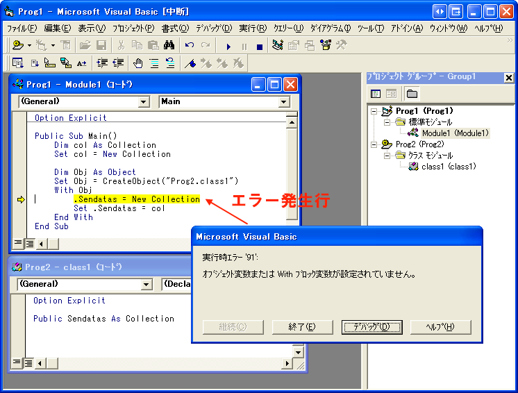Click the Complete Word icon
The width and height of the screenshot is (518, 393).
tap(82, 62)
